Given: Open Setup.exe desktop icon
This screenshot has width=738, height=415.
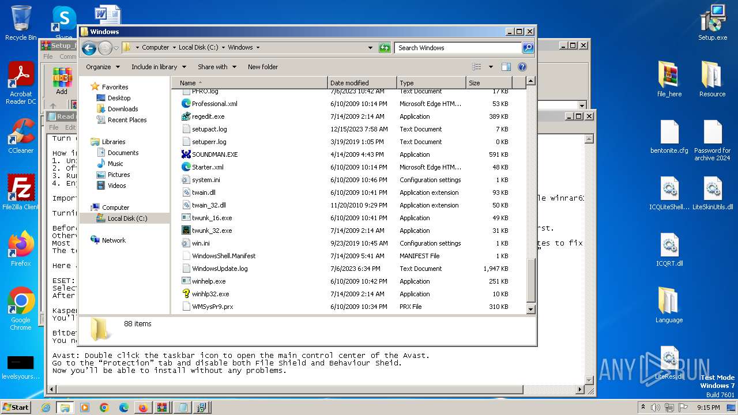Looking at the screenshot, I should 713,23.
